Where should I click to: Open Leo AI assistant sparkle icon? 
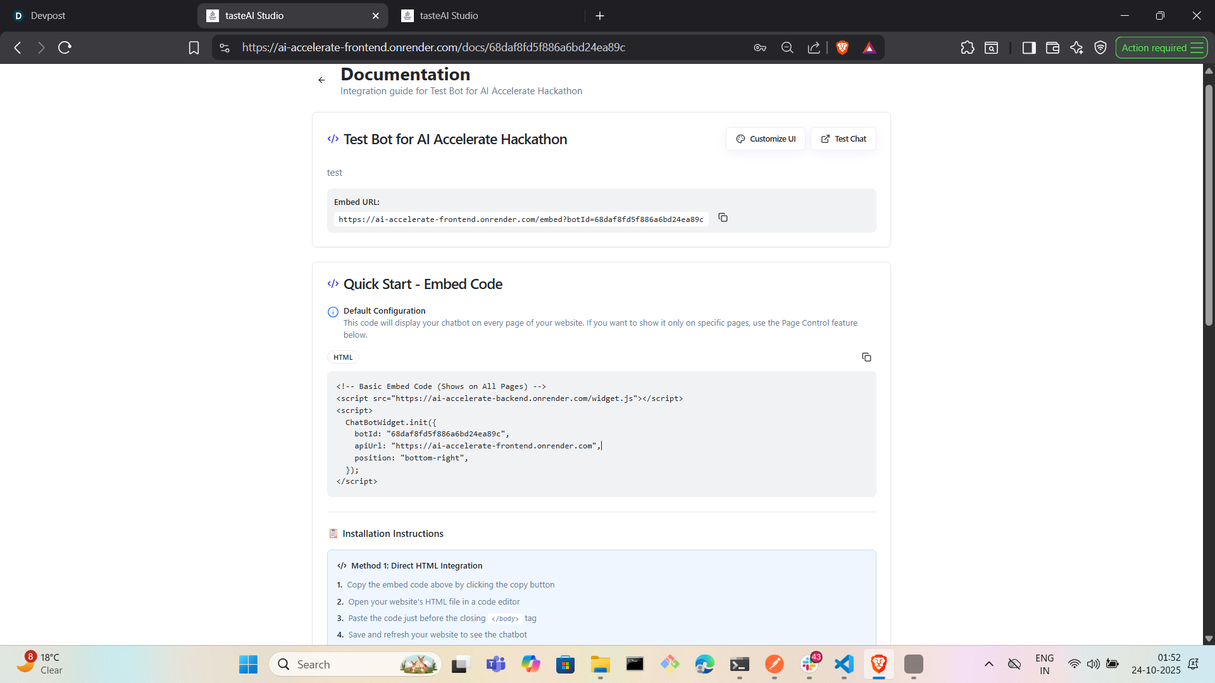coord(1076,47)
